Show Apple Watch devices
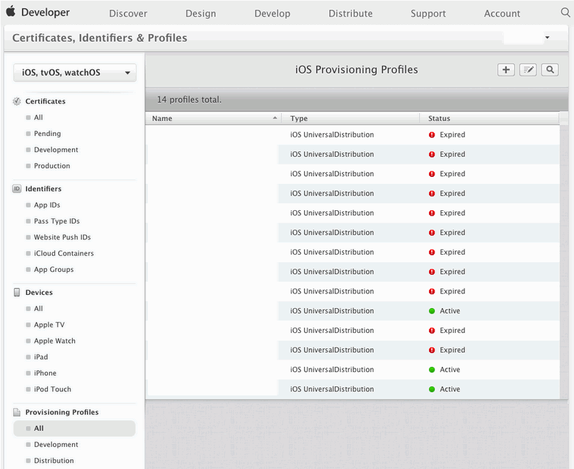Viewport: 574px width, 469px height. pos(55,341)
